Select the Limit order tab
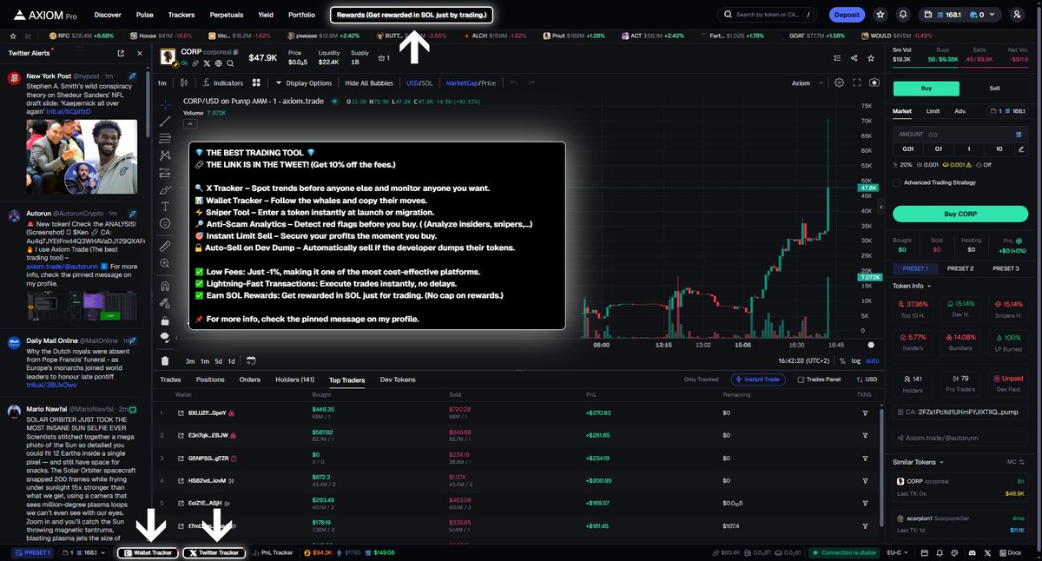This screenshot has height=561, width=1042. click(x=933, y=111)
